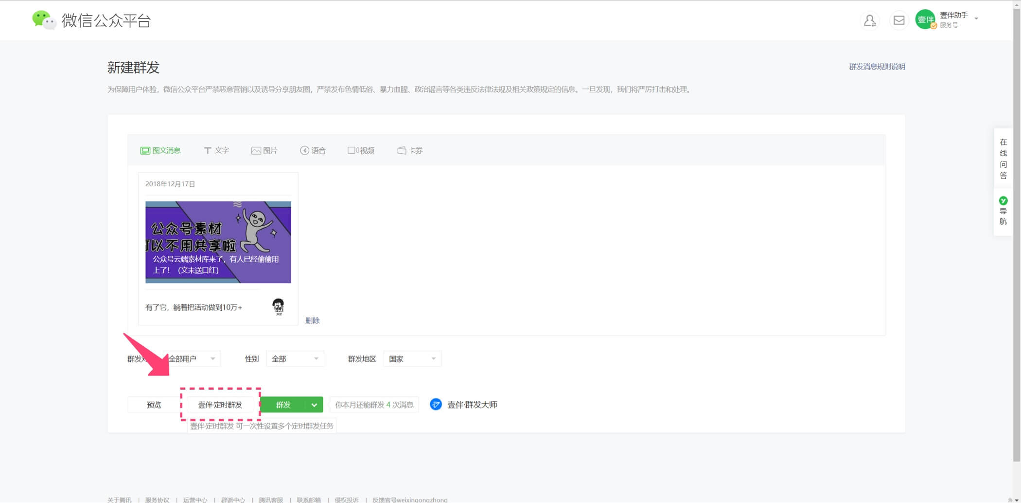Open the mail envelope icon
Image resolution: width=1021 pixels, height=503 pixels.
pos(899,20)
